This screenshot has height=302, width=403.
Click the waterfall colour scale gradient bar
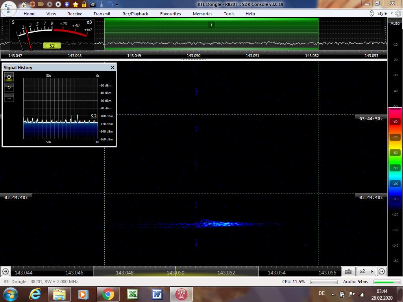[395, 159]
